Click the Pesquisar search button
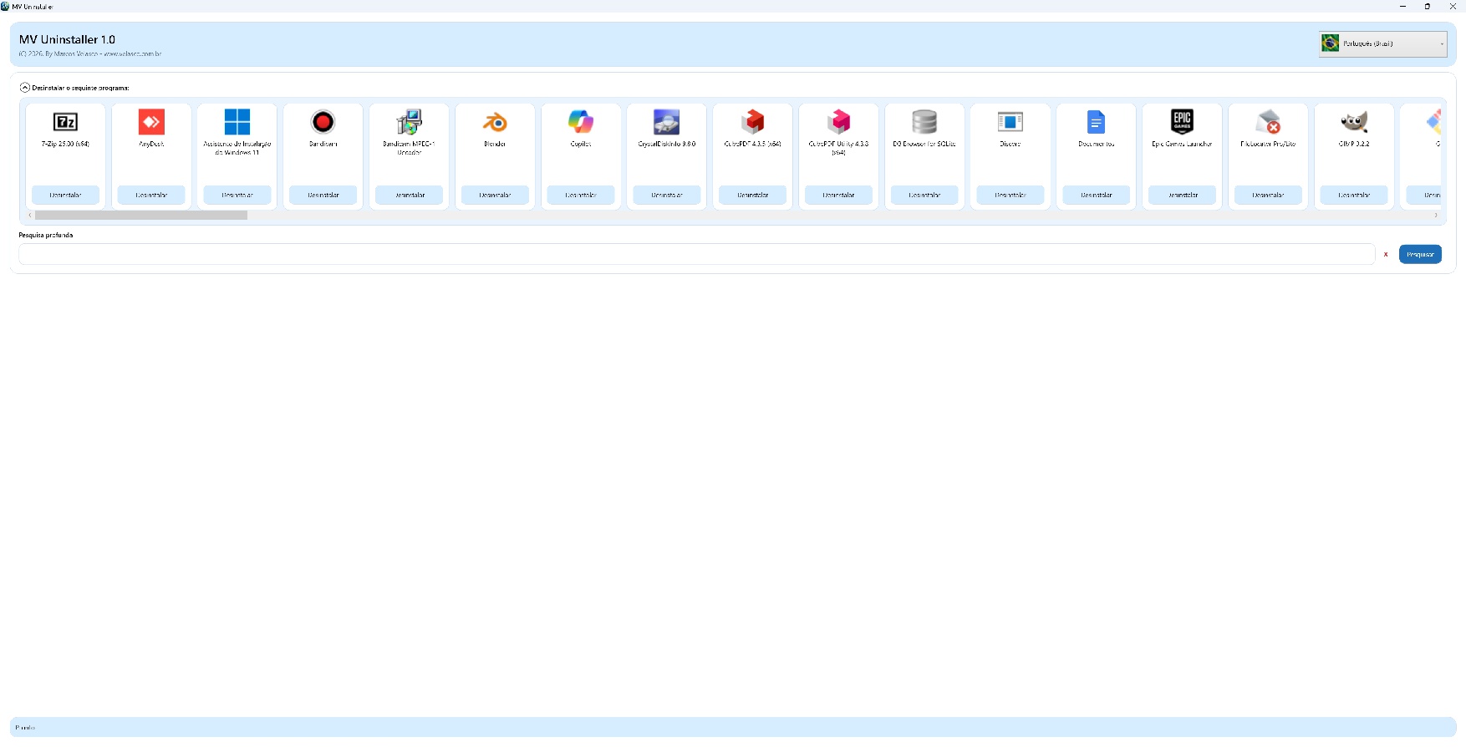Viewport: 1466px width, 747px height. (x=1420, y=254)
